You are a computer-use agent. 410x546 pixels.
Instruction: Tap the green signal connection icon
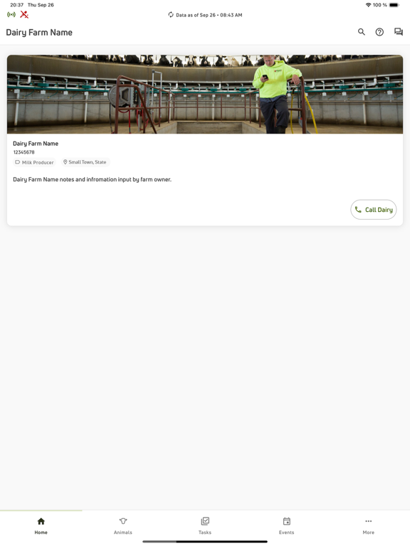click(11, 15)
